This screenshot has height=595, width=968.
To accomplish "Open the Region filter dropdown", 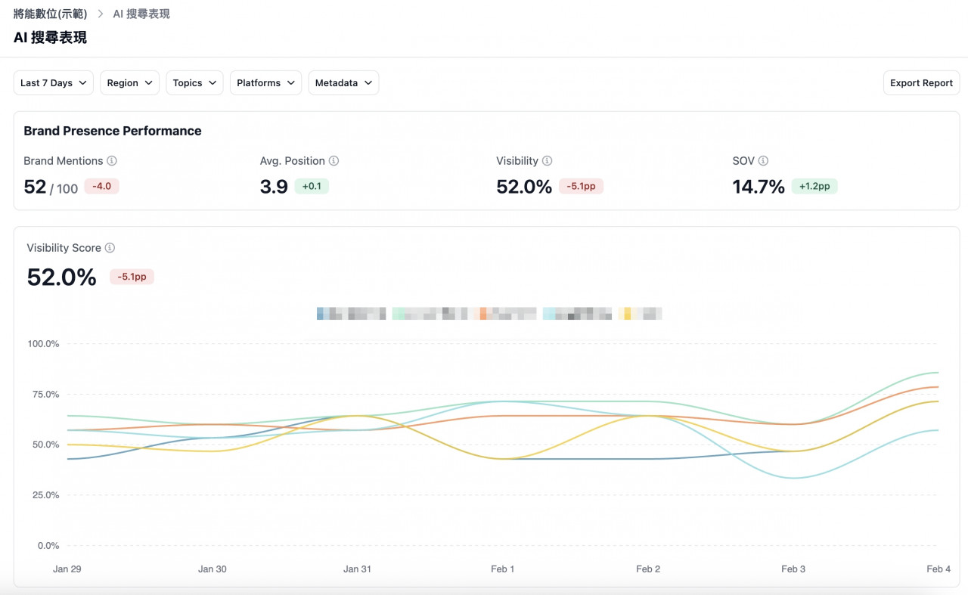I will point(129,83).
